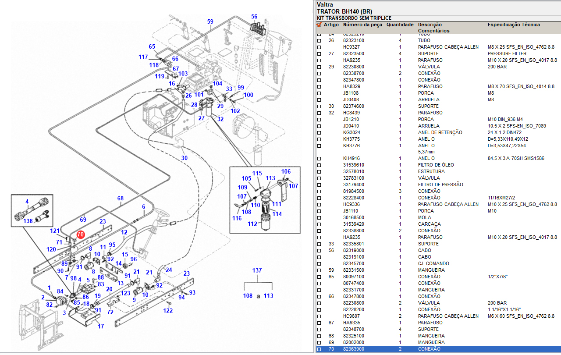Viewport: 561px width, 355px height.
Task: Select callout 17 near the bottom bracket
Action: [101, 326]
